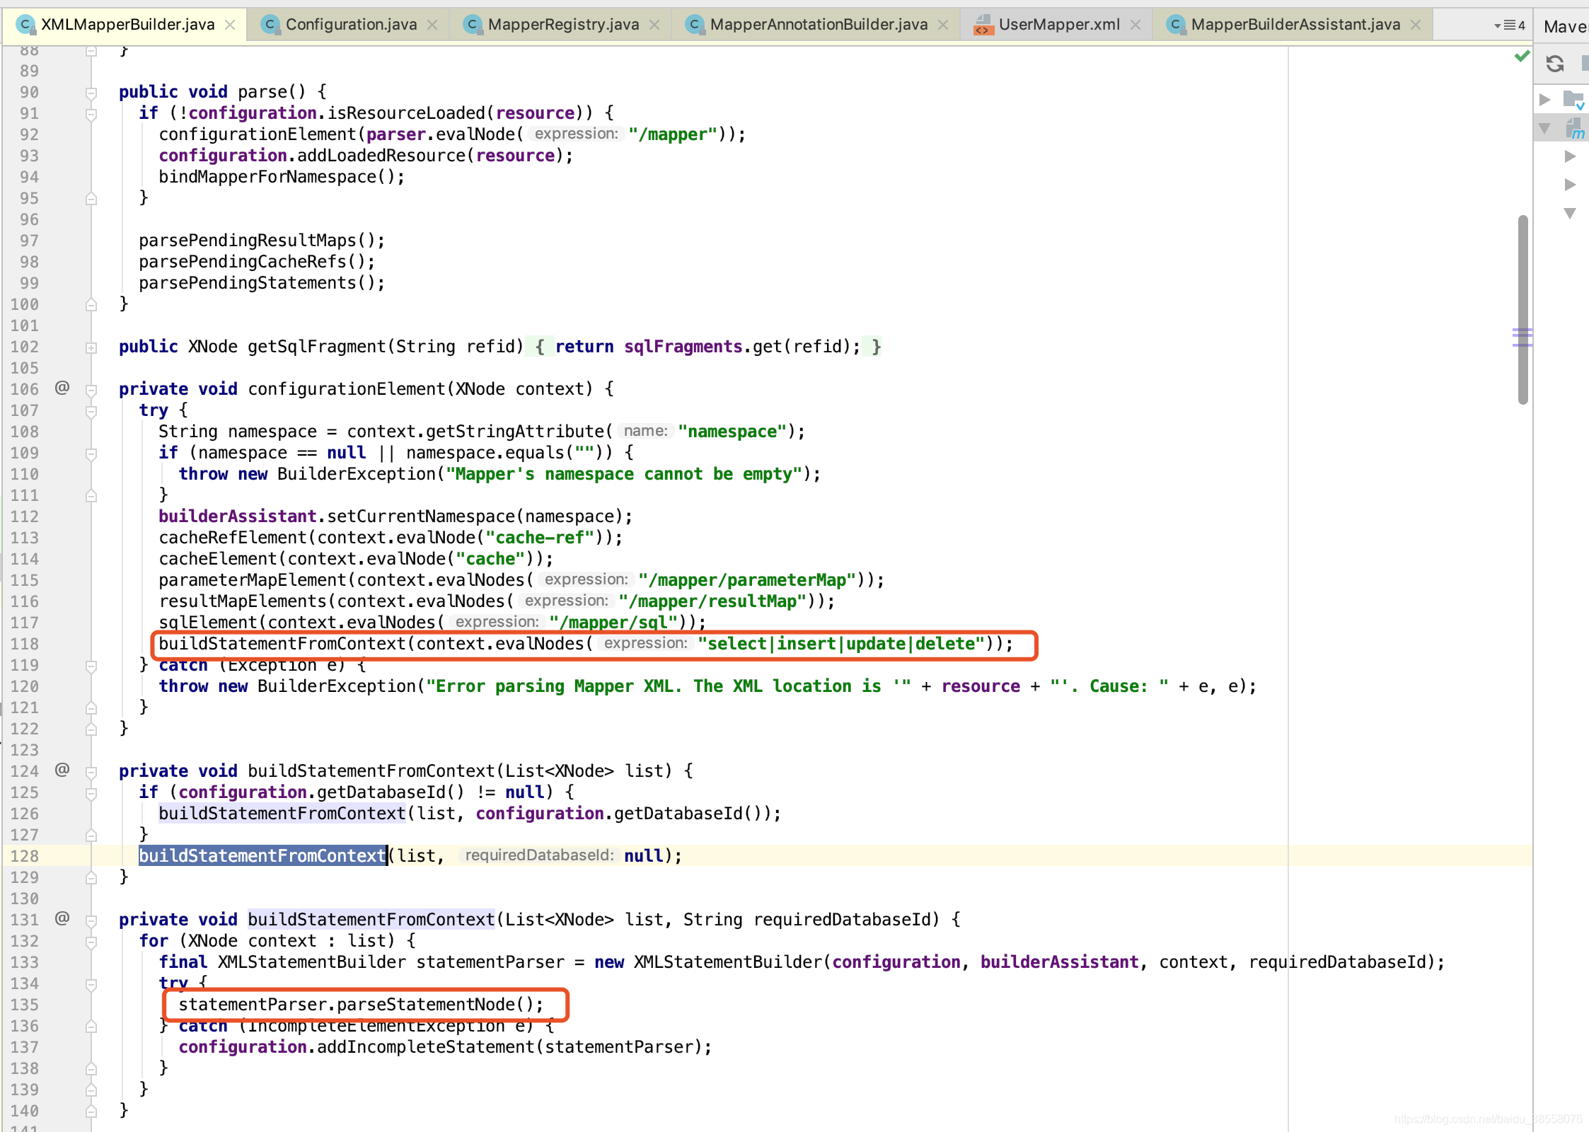Screen dimensions: 1589x1132
Task: Click the gutter @ icon at line 106
Action: [62, 388]
